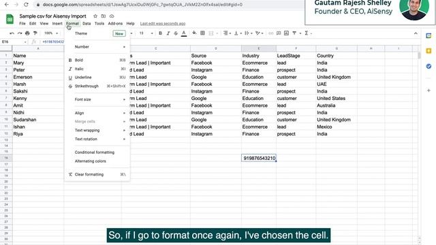436x245 pixels.
Task: Reload the browser page
Action: pos(26,5)
